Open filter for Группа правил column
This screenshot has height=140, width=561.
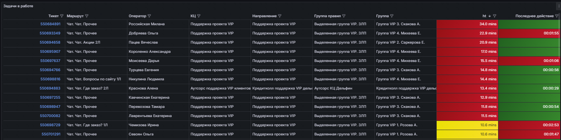(344, 16)
